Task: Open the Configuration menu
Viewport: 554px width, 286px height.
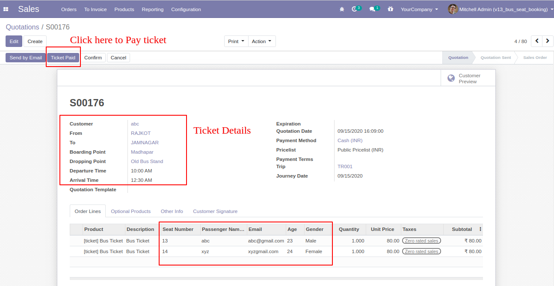Action: click(x=186, y=9)
